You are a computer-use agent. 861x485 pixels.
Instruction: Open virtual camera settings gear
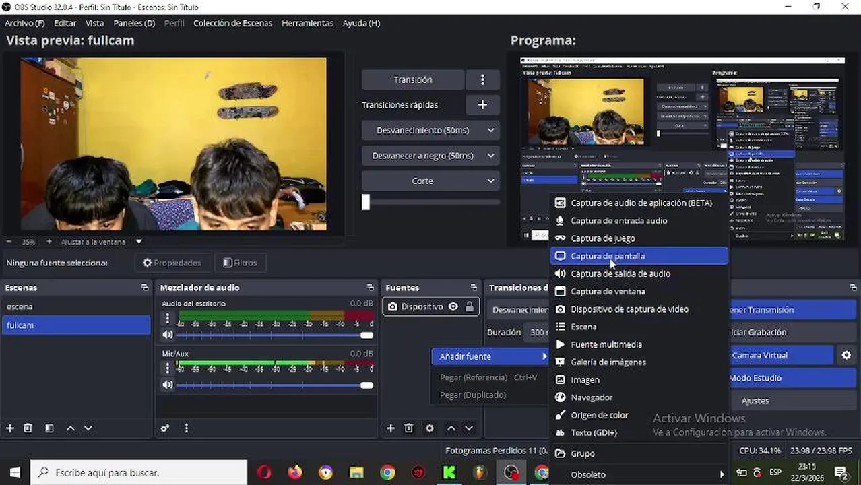(846, 355)
